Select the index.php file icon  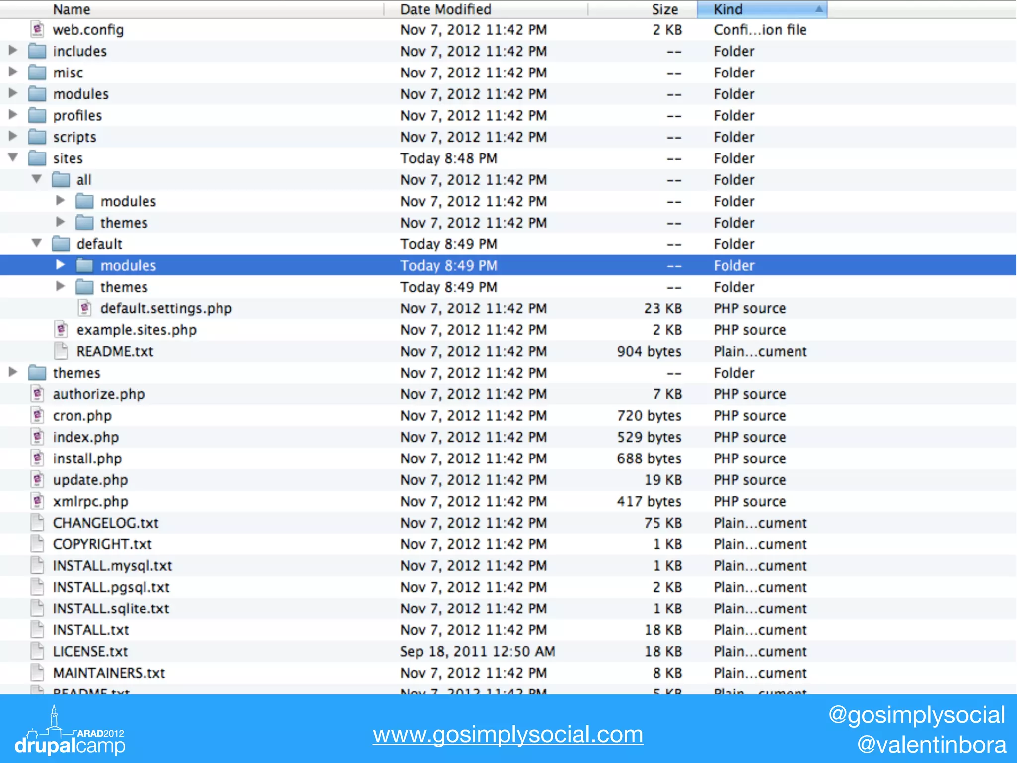37,437
